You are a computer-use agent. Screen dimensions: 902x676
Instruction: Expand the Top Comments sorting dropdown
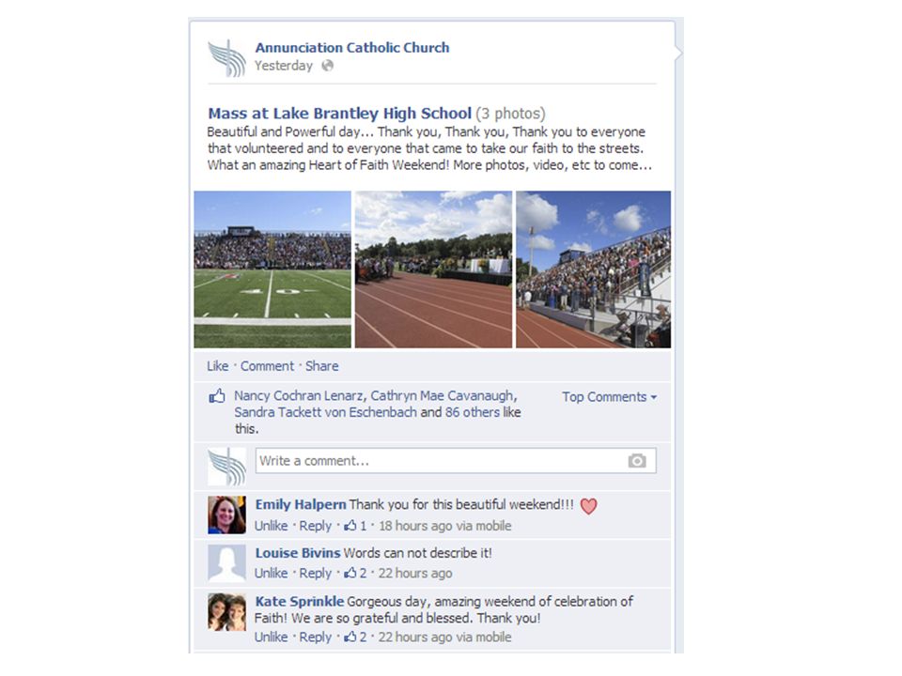point(609,397)
